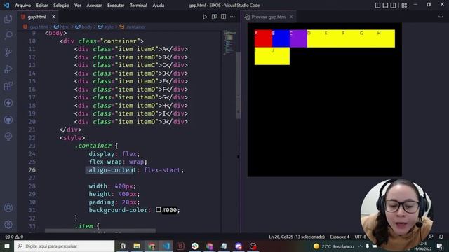Open the Accounts menu icon
The image size is (449, 252).
click(x=8, y=208)
